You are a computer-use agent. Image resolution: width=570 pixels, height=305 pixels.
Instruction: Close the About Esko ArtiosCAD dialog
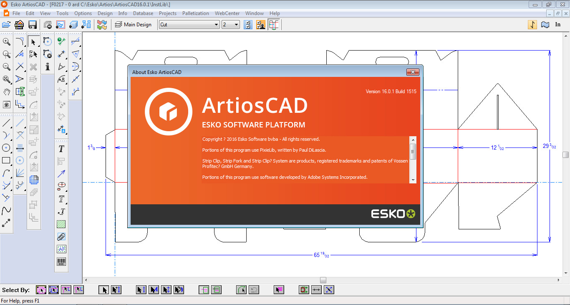point(413,72)
